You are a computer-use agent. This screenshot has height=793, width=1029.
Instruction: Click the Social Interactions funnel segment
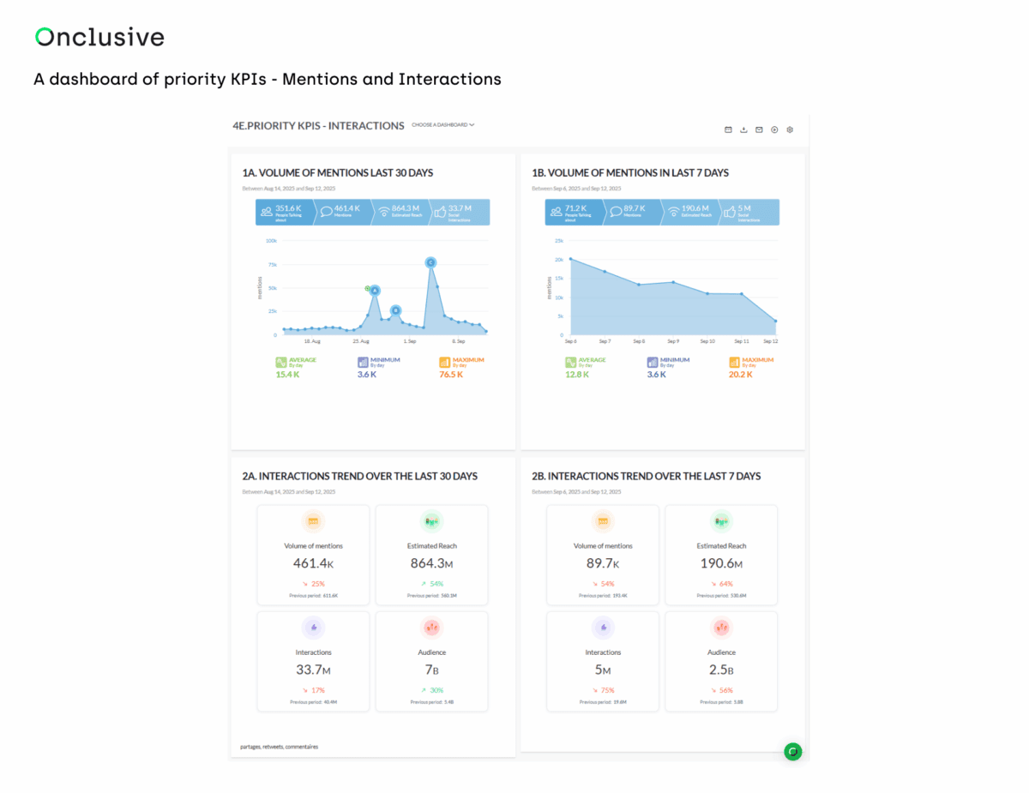[x=459, y=212]
